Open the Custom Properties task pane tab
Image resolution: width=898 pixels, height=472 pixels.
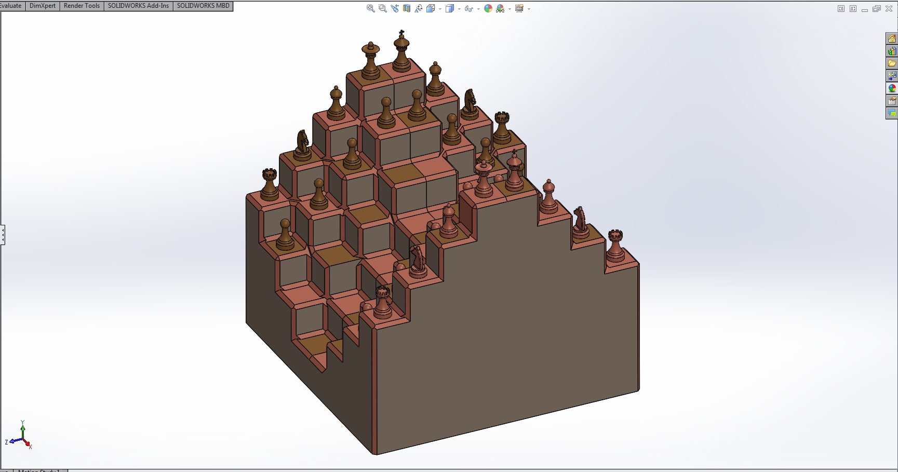(892, 101)
